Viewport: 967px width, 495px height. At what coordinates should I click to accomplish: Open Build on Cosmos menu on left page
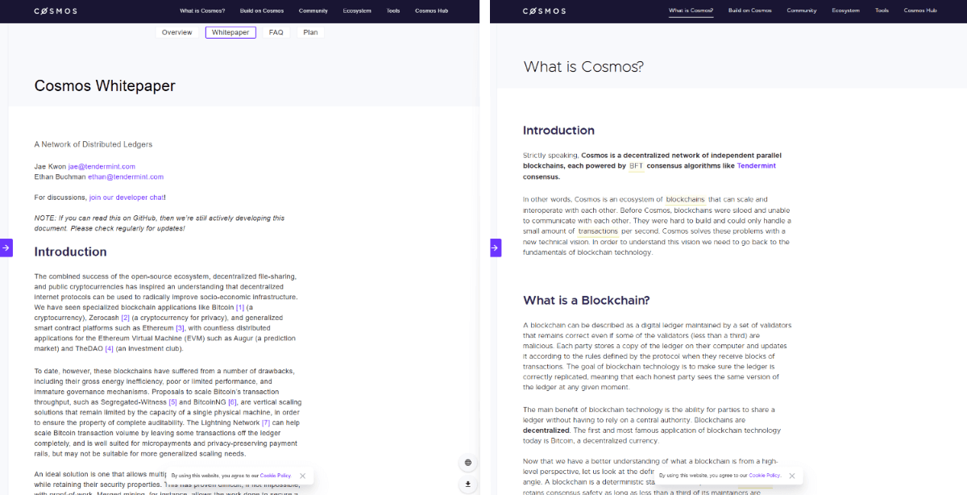261,11
